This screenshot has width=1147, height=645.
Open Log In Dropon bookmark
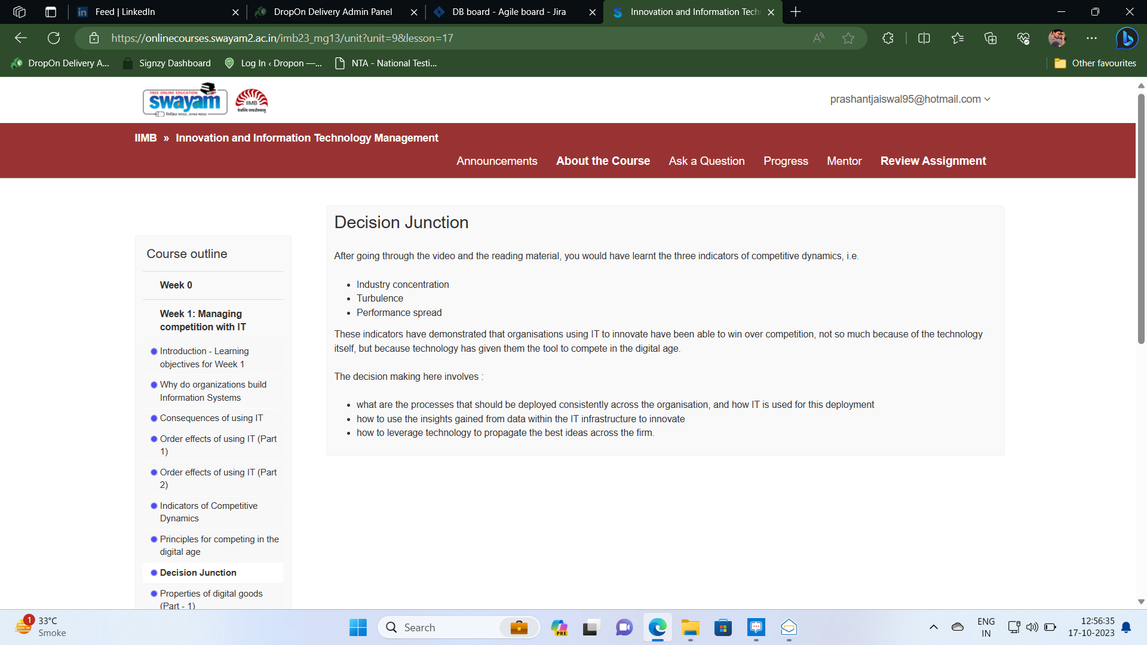(273, 63)
